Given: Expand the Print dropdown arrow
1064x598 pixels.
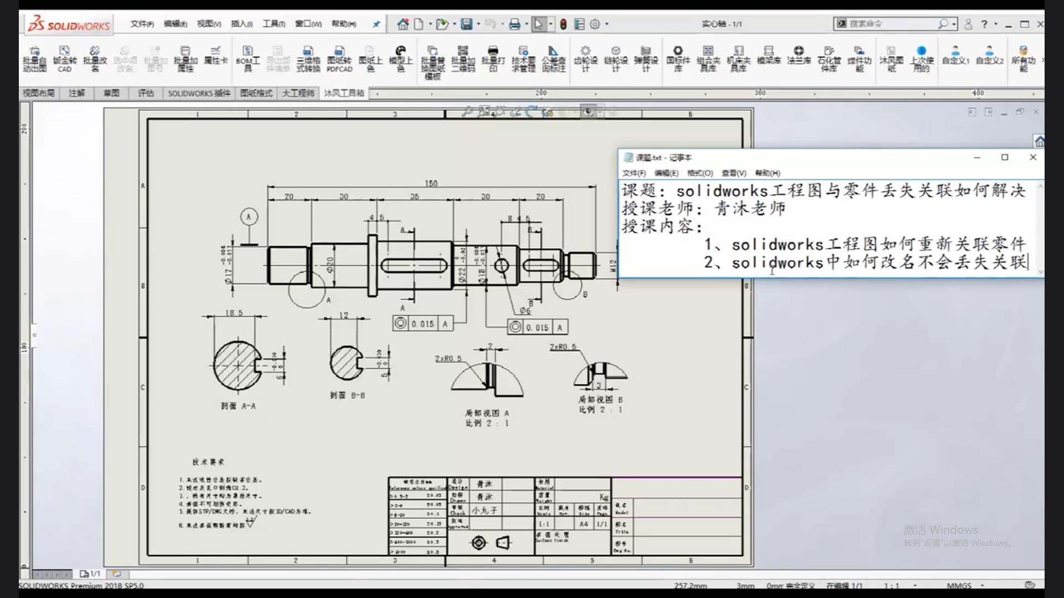Looking at the screenshot, I should click(526, 24).
